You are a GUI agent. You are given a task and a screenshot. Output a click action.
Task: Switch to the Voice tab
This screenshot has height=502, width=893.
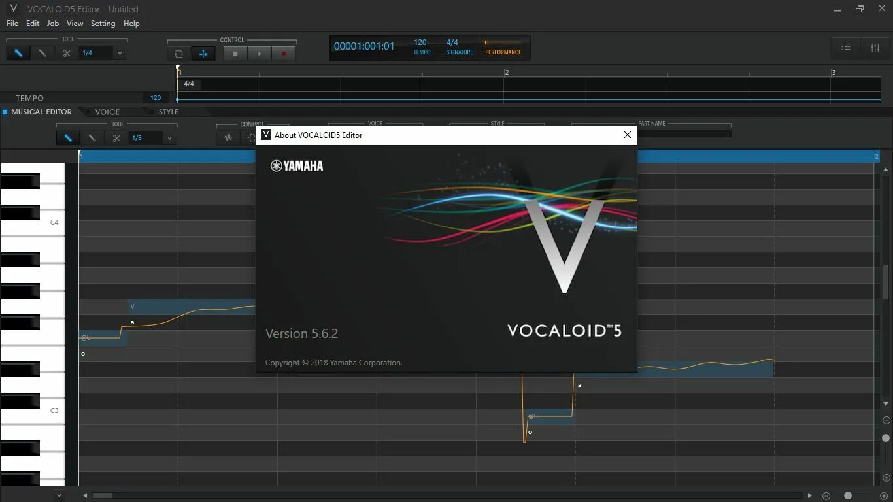(107, 112)
